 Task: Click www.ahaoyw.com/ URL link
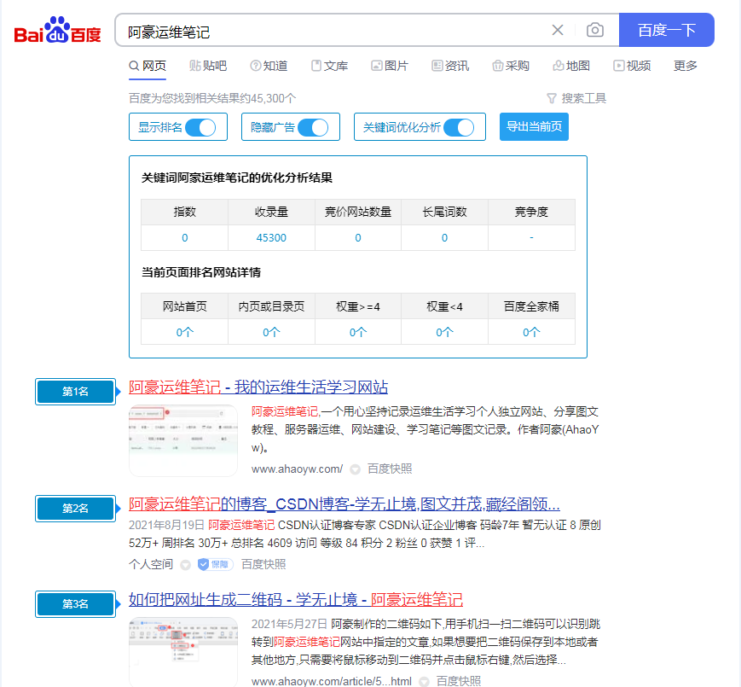(297, 469)
